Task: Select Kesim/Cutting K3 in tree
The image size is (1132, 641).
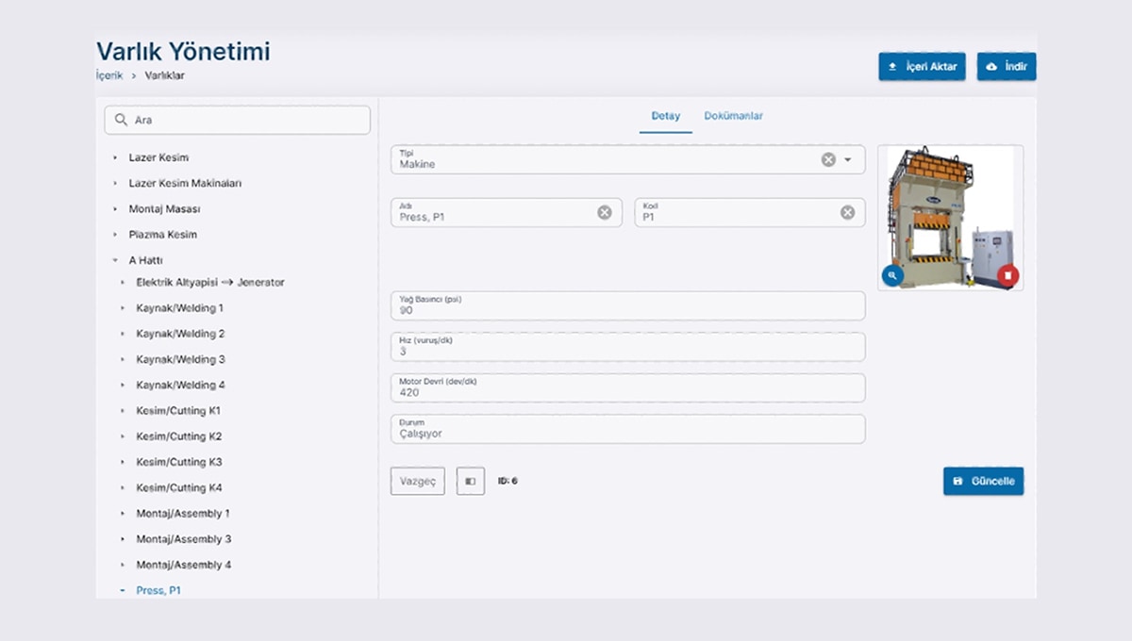Action: click(179, 462)
